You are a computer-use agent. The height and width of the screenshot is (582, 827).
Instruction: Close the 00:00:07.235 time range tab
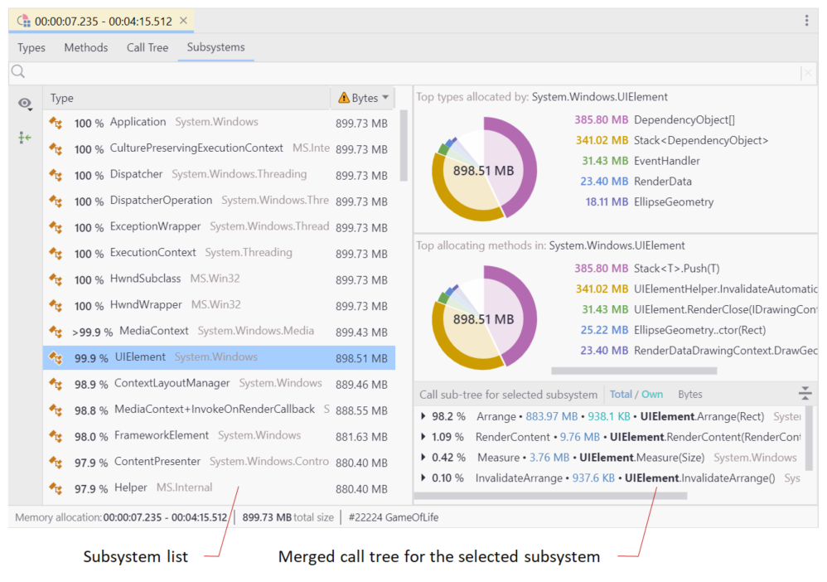click(183, 21)
